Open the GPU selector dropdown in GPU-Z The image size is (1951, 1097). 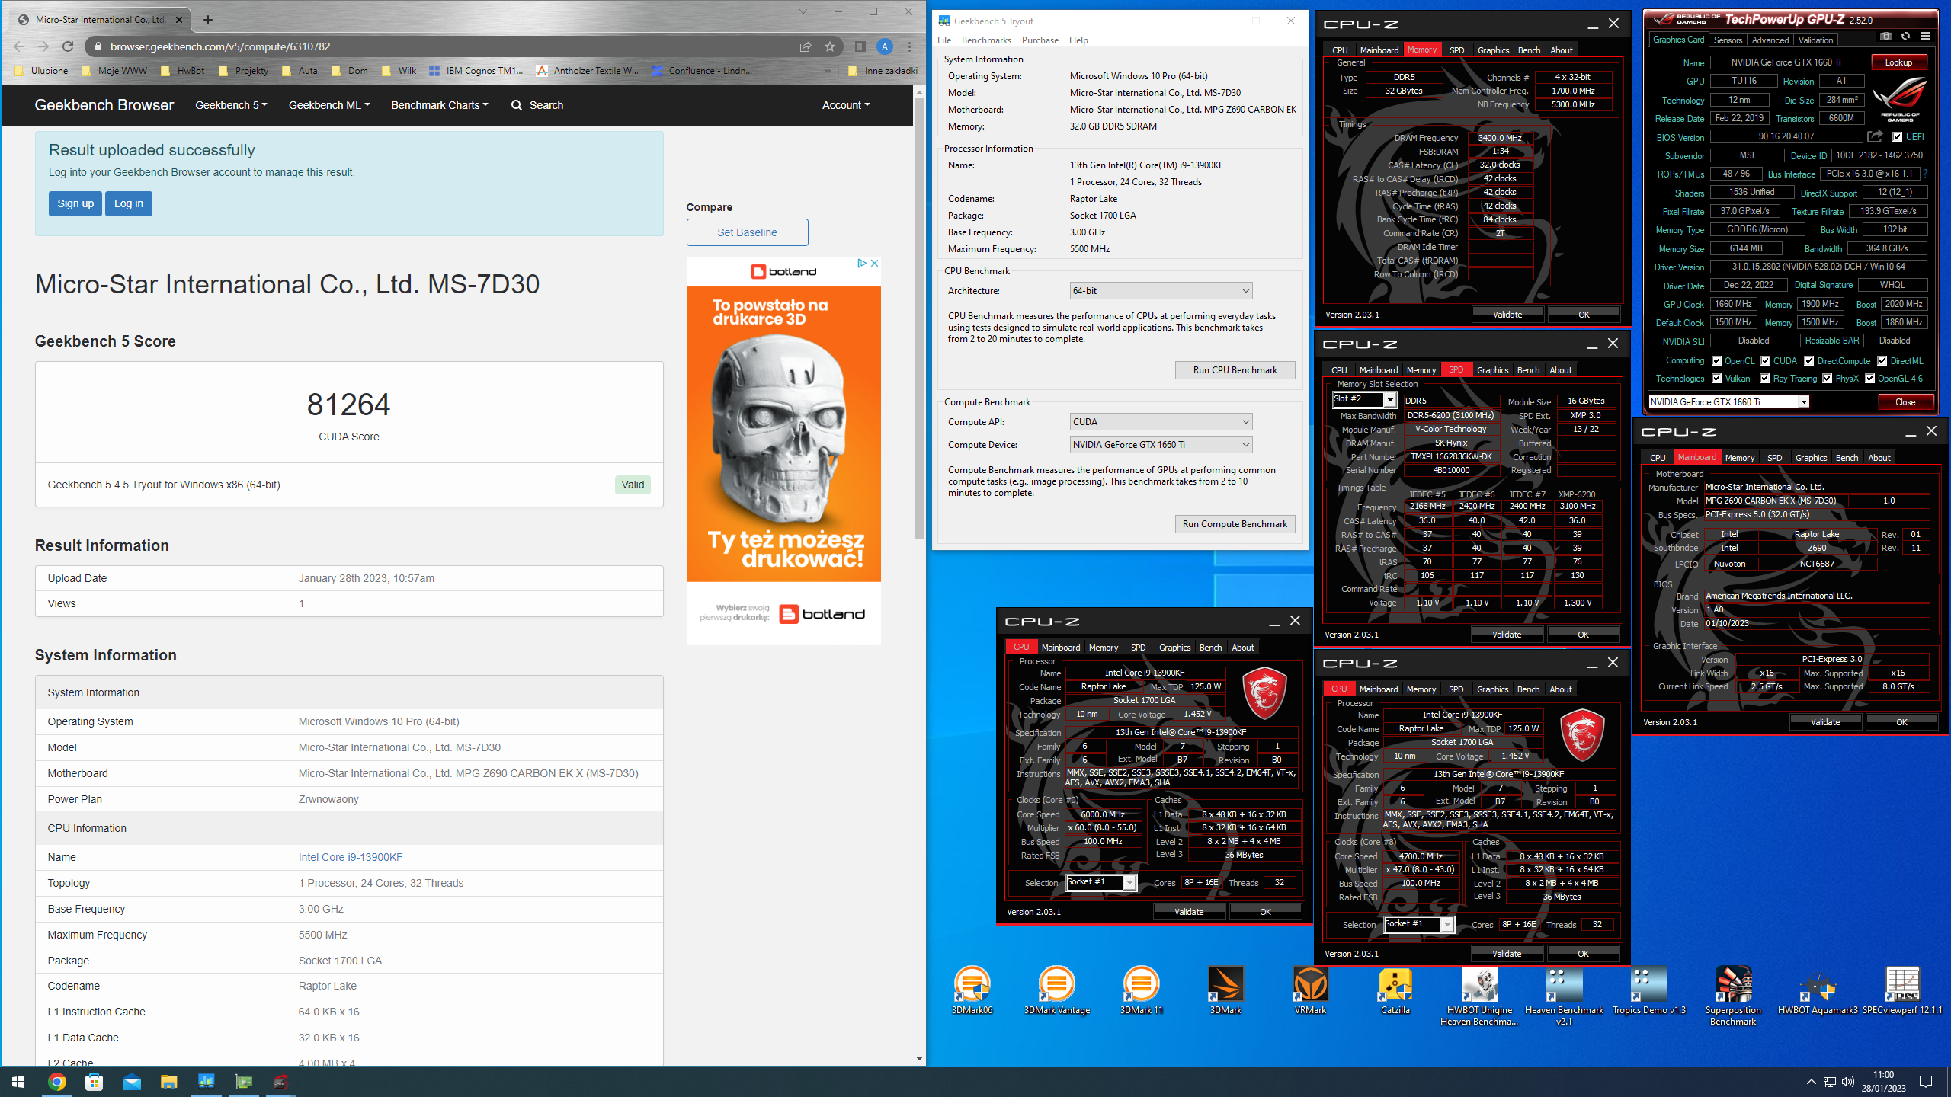pos(1728,402)
